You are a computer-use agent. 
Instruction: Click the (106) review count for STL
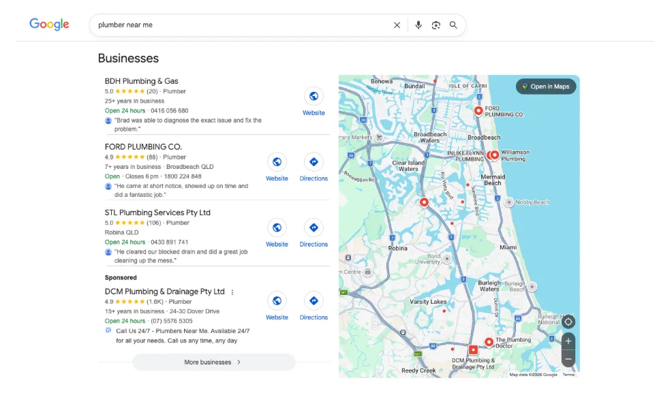[x=154, y=223]
